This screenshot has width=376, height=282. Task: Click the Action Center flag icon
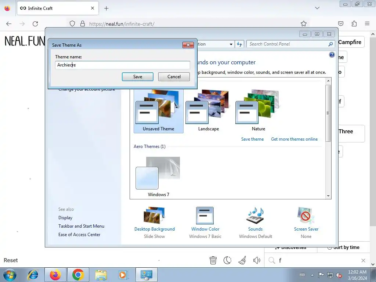(321, 275)
